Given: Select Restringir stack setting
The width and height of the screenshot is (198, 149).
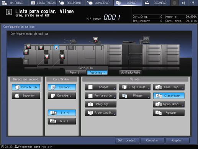Looking at the screenshot, I should click(97, 73).
